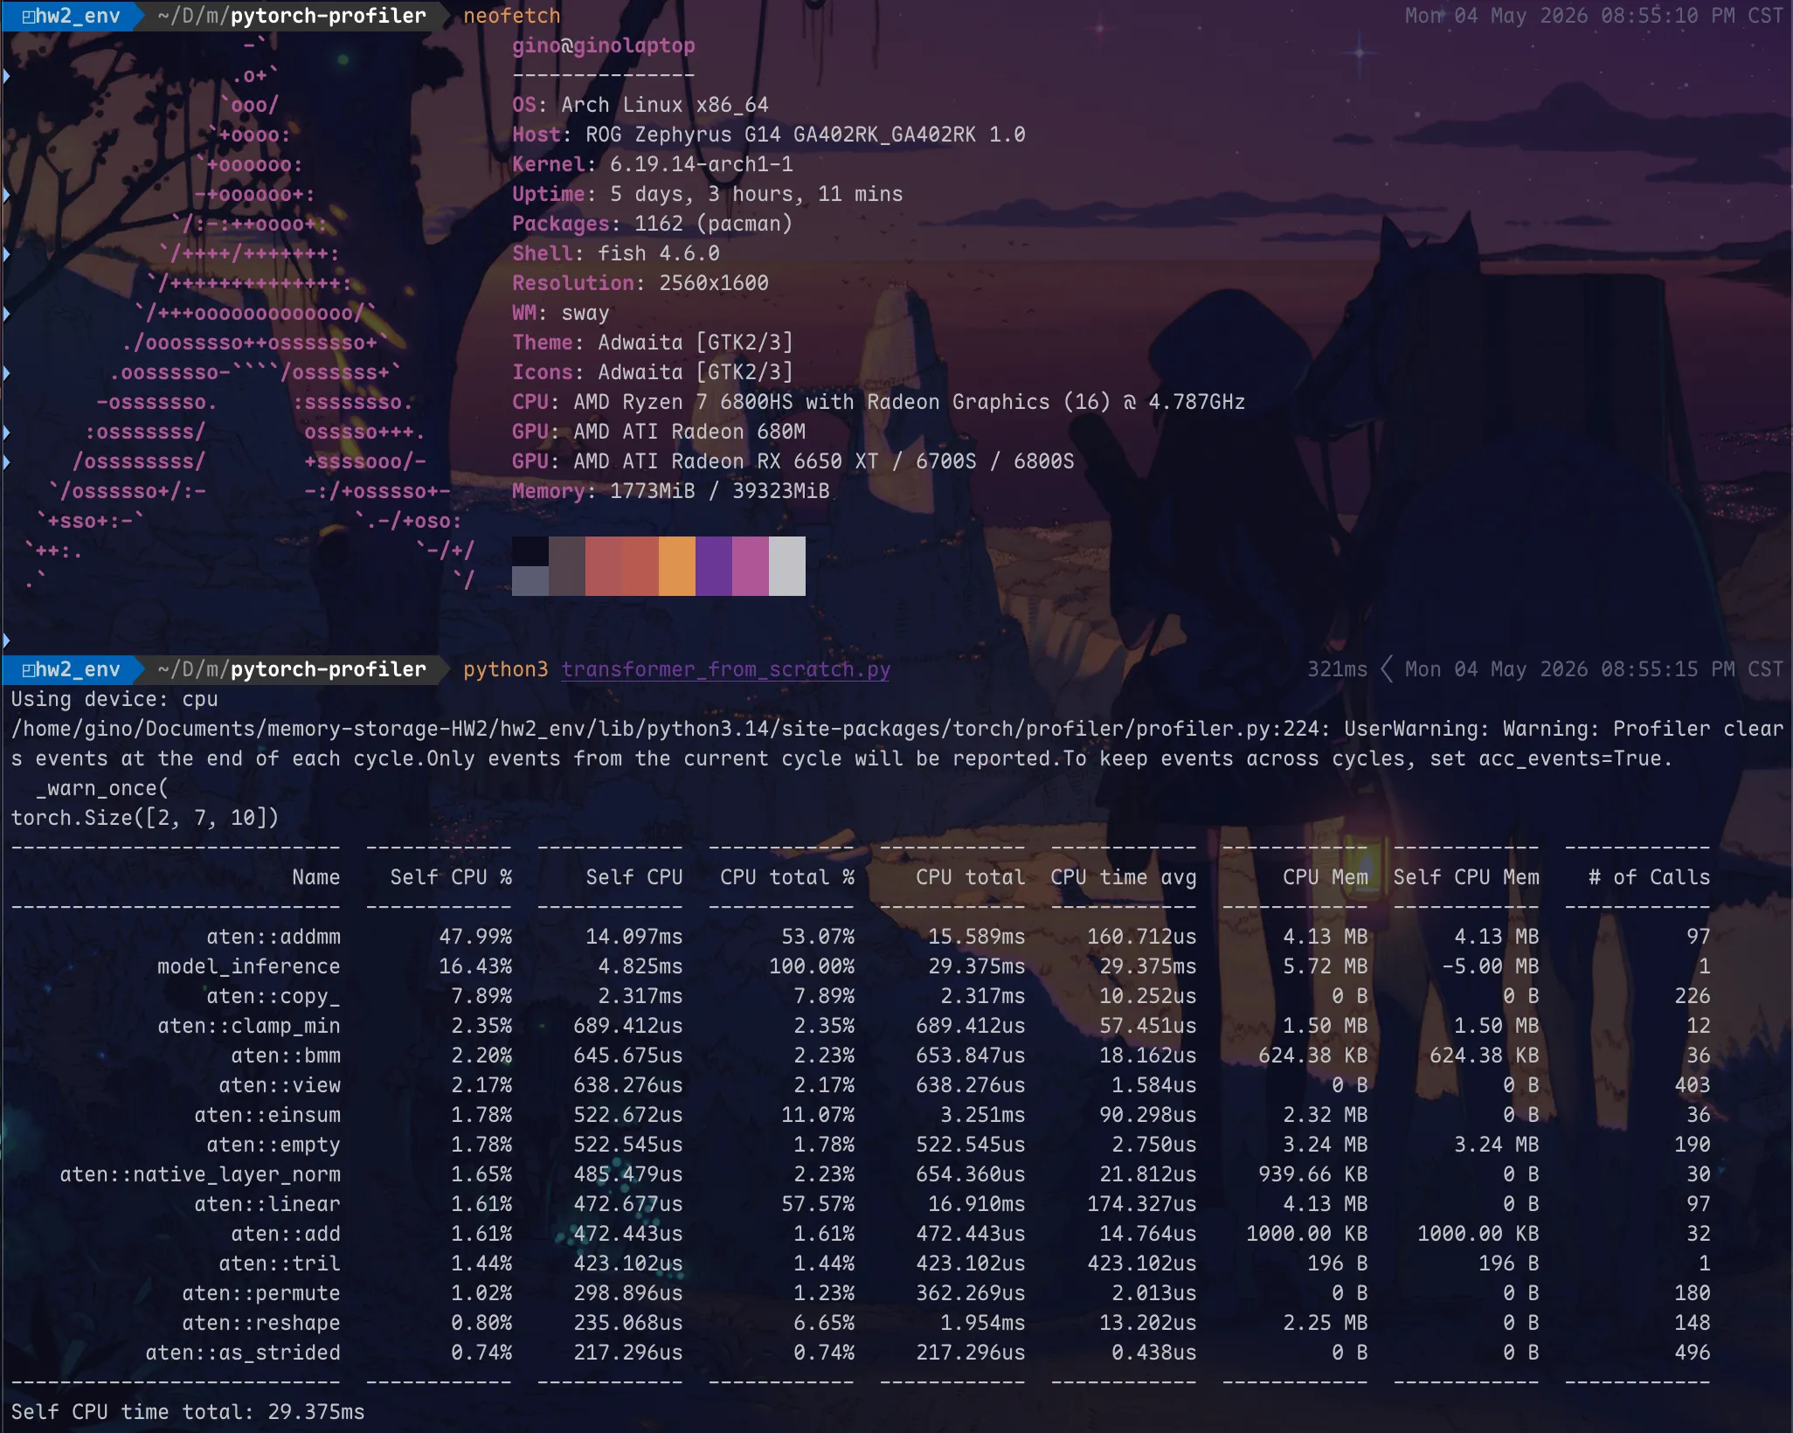
Task: Click the light gray neofetch color block
Action: pyautogui.click(x=787, y=566)
